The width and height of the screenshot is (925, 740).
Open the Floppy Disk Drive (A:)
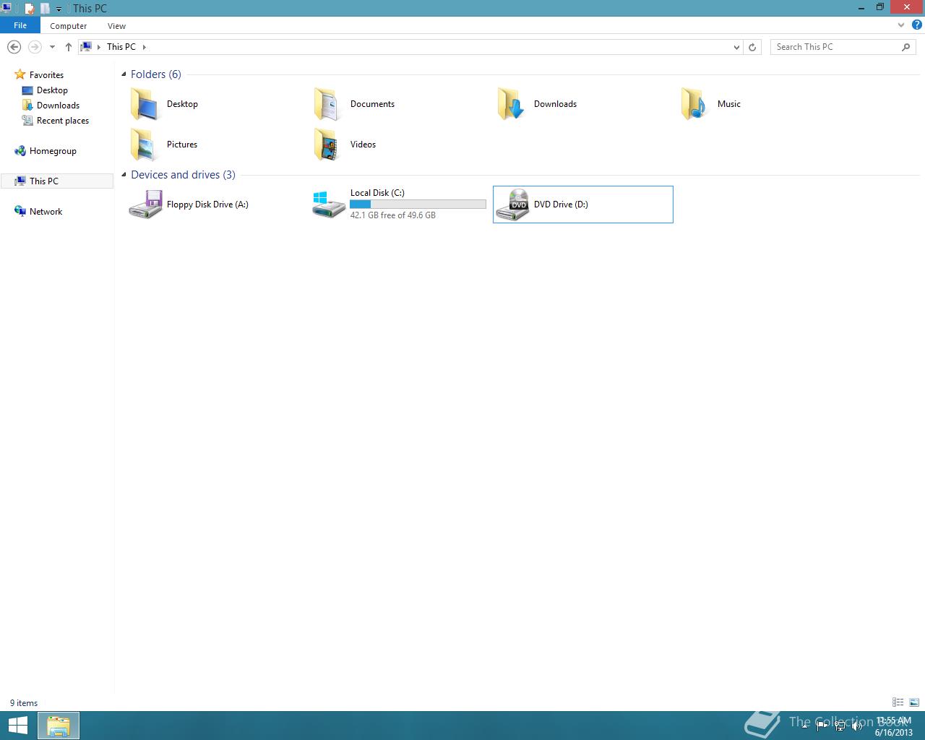[207, 205]
